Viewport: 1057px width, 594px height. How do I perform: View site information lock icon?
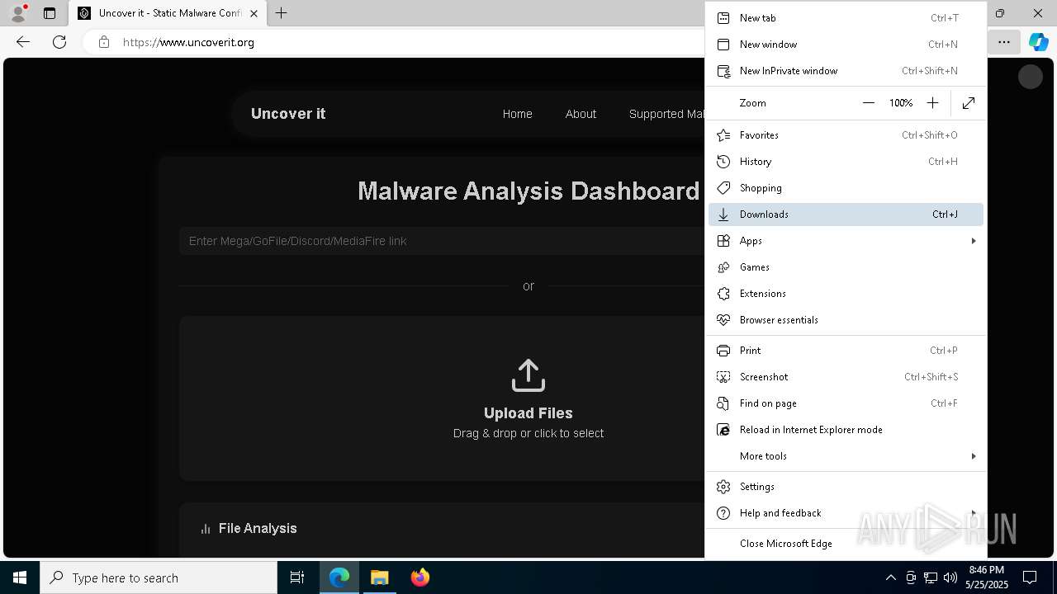tap(104, 42)
